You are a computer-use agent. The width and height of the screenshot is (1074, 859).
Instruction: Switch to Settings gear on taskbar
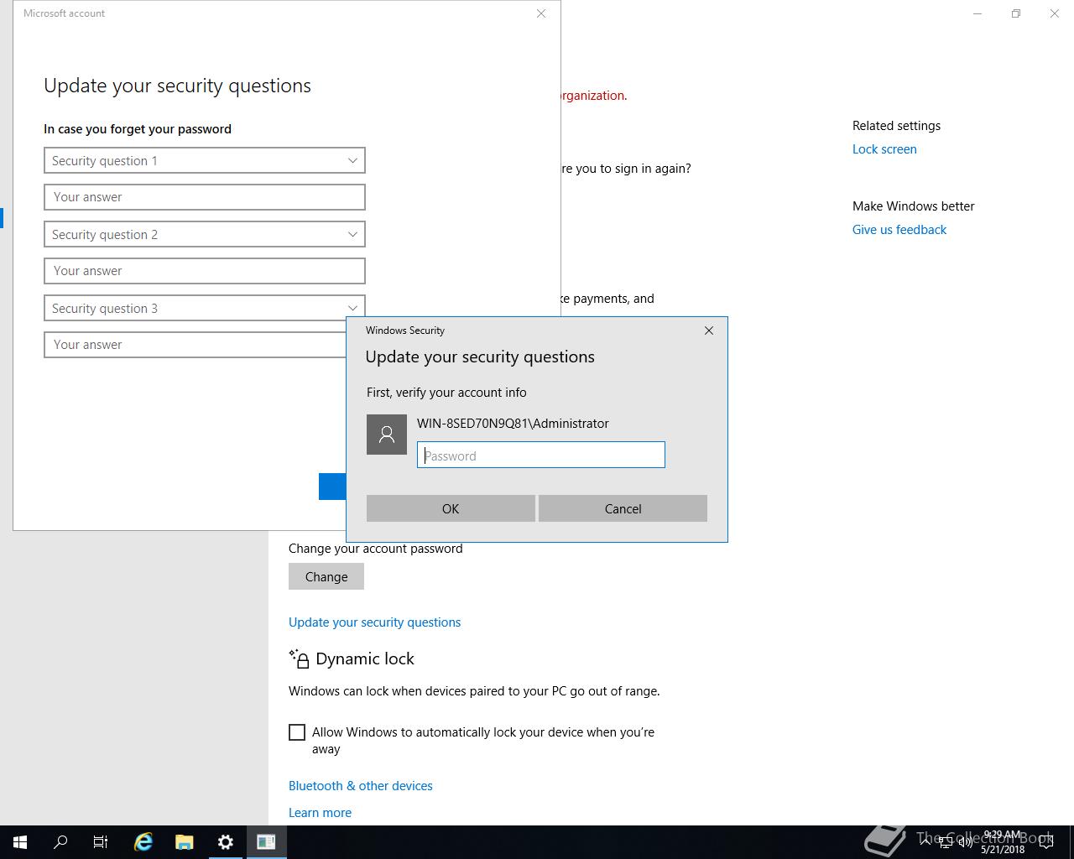pyautogui.click(x=225, y=842)
